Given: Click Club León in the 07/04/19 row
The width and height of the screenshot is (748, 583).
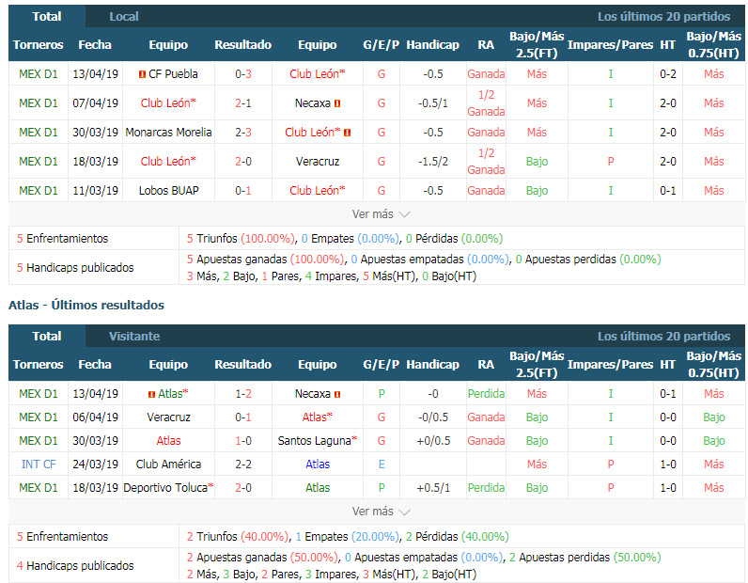Looking at the screenshot, I should tap(168, 103).
